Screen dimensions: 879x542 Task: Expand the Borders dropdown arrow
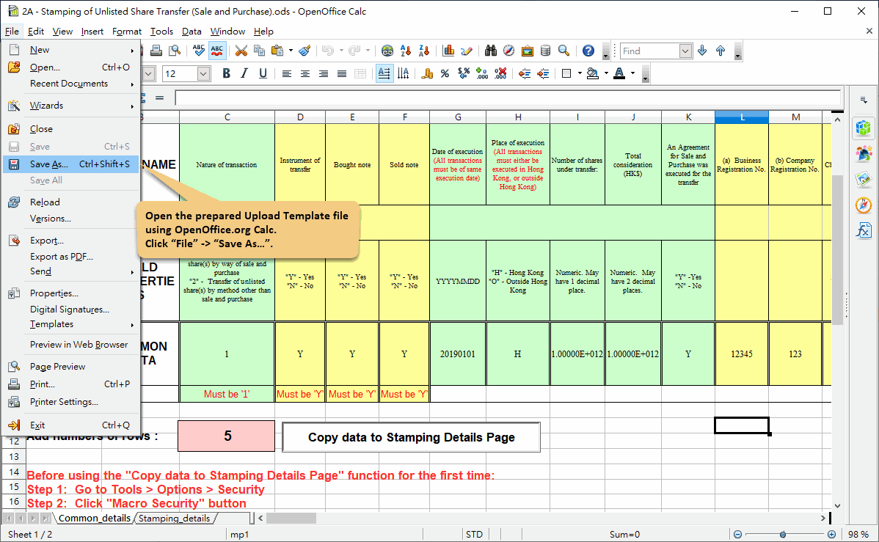click(580, 73)
